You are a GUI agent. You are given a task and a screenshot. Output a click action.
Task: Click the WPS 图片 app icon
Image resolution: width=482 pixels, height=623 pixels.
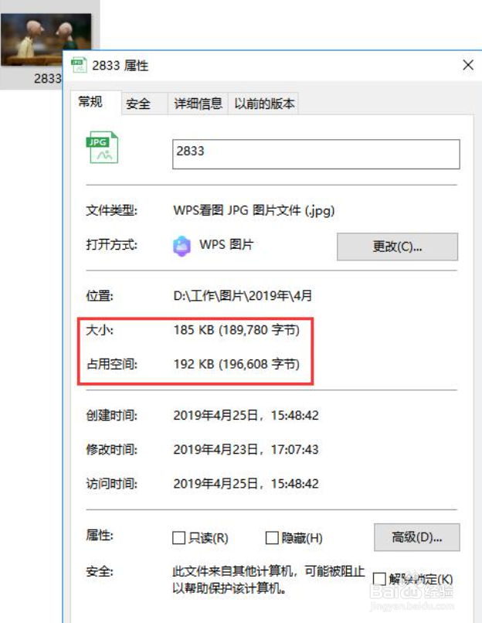click(x=182, y=246)
